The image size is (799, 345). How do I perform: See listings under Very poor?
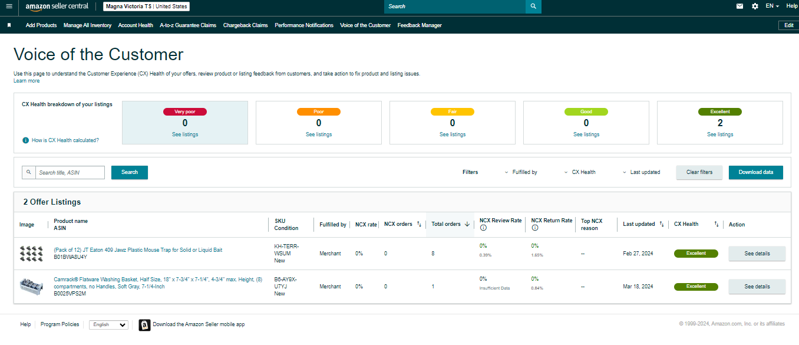185,134
